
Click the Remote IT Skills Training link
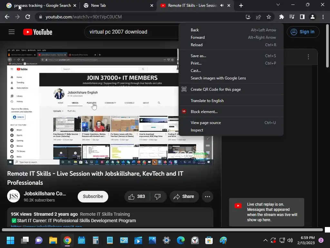pyautogui.click(x=105, y=214)
